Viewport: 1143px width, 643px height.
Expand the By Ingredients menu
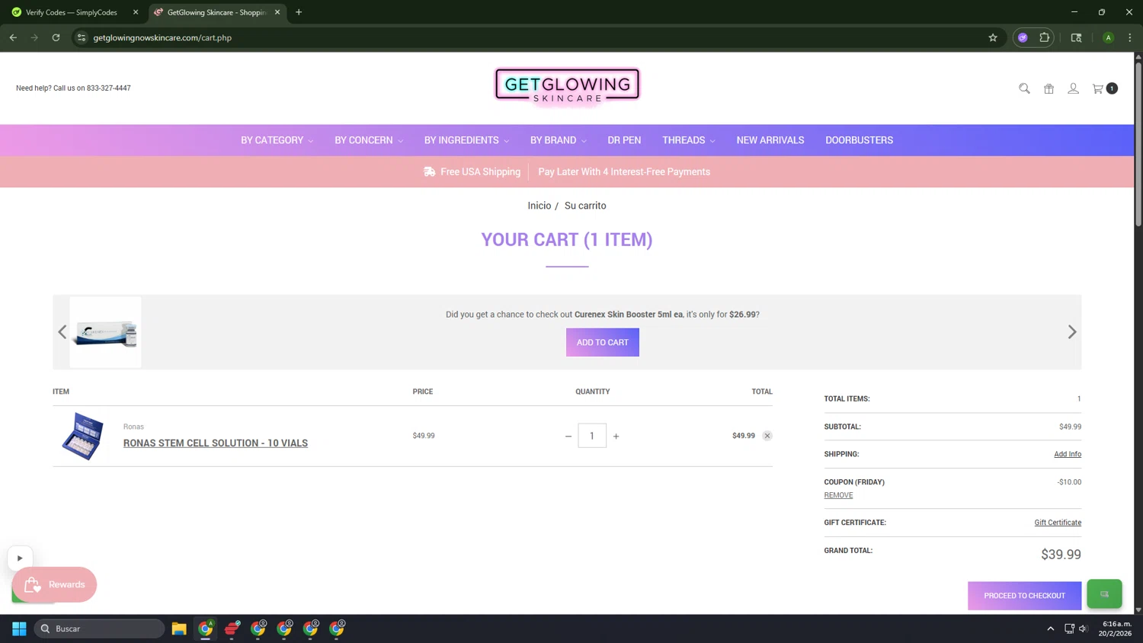point(466,140)
